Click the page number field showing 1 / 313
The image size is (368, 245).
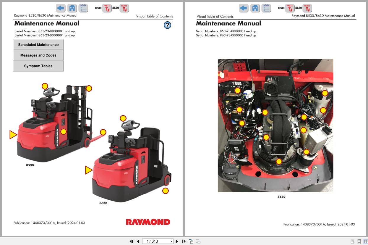pyautogui.click(x=155, y=241)
